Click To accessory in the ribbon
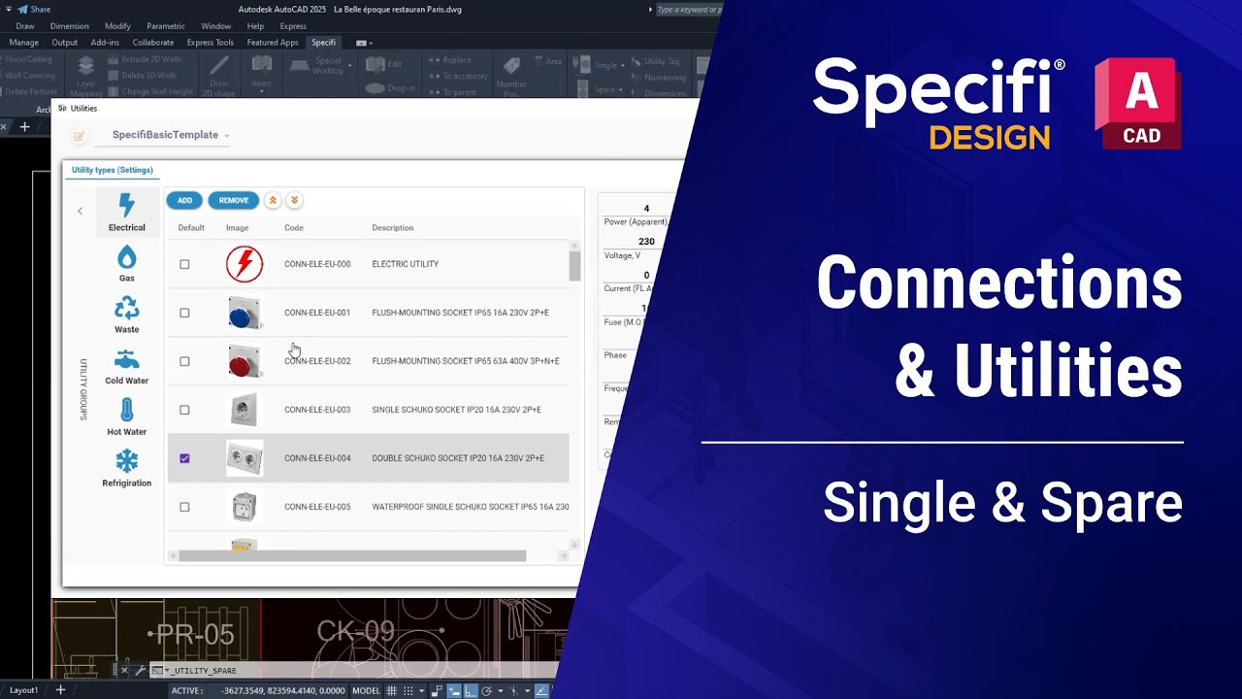The width and height of the screenshot is (1242, 699). 459,76
